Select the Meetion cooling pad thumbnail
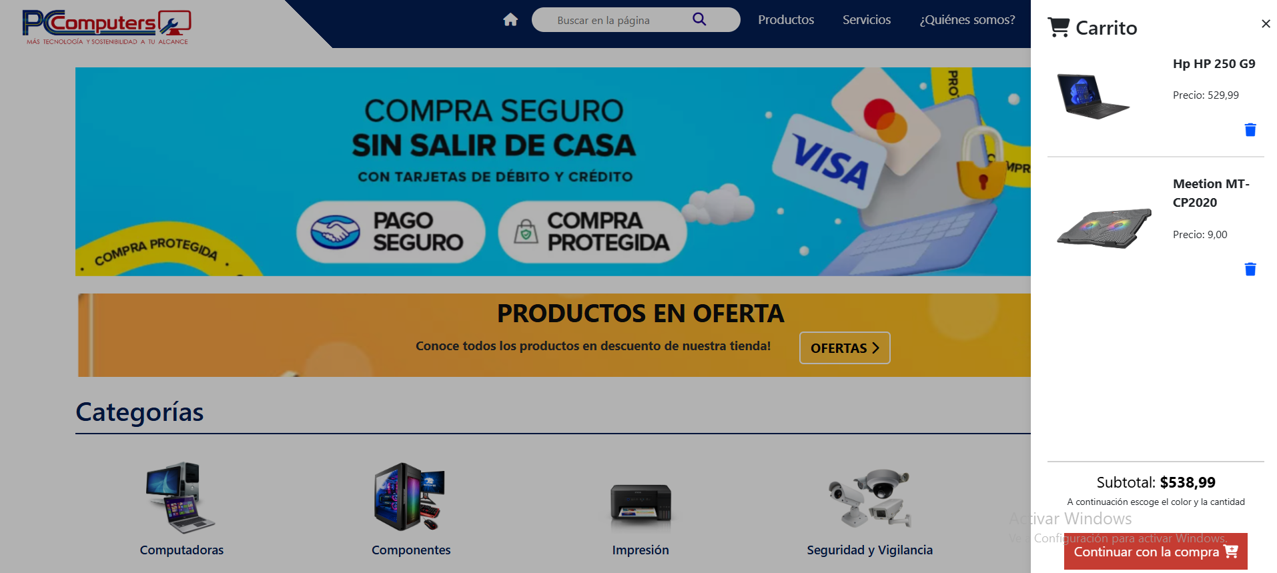This screenshot has width=1277, height=573. click(1104, 228)
